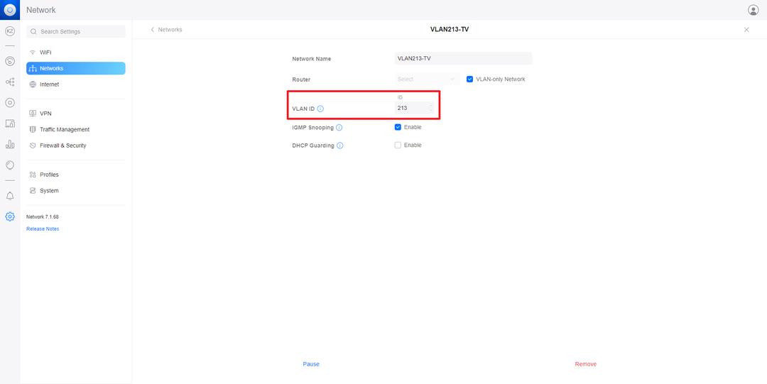Open the notifications bell icon
The height and width of the screenshot is (384, 767).
coord(10,196)
